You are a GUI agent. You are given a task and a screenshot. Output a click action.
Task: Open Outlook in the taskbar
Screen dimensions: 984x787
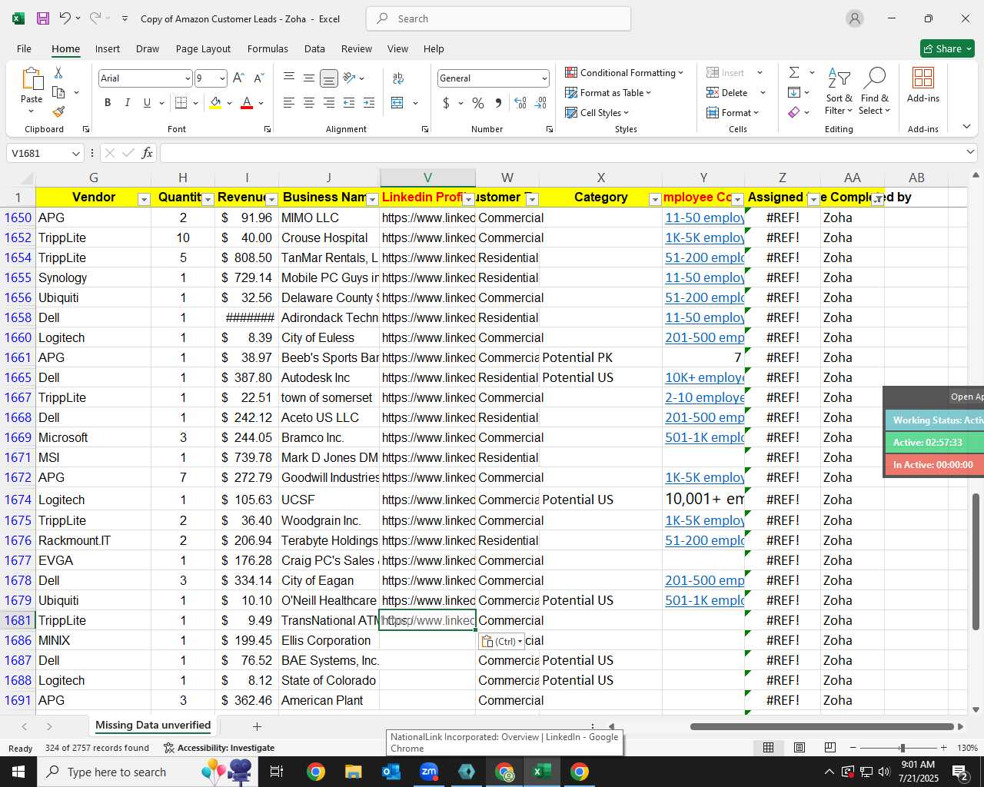[x=391, y=772]
